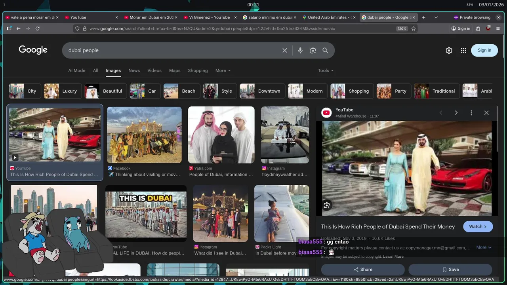Expand the More search categories dropdown

point(223,70)
